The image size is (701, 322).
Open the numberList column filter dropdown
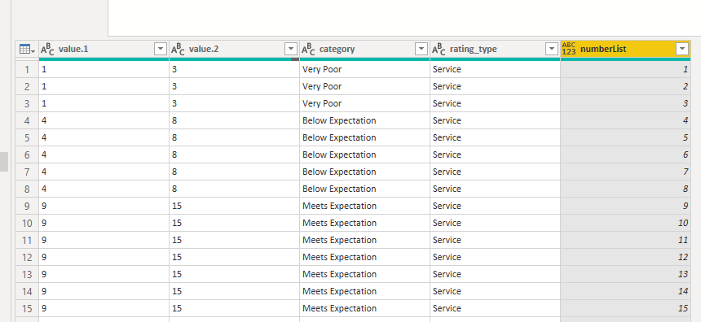click(x=682, y=49)
